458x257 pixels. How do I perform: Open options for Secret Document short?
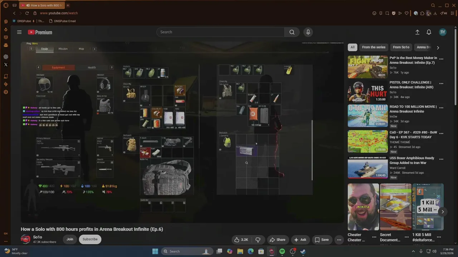pyautogui.click(x=406, y=237)
